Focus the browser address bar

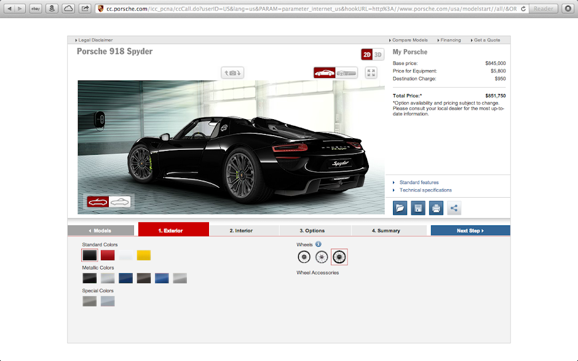pos(312,9)
